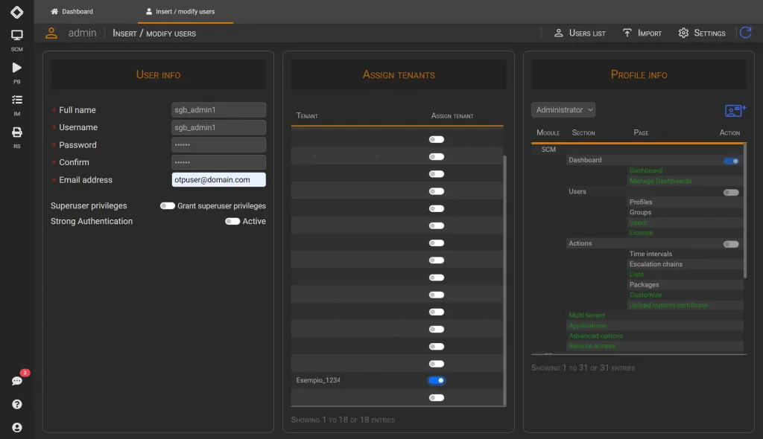
Task: Click the Packages page entry
Action: pyautogui.click(x=644, y=284)
